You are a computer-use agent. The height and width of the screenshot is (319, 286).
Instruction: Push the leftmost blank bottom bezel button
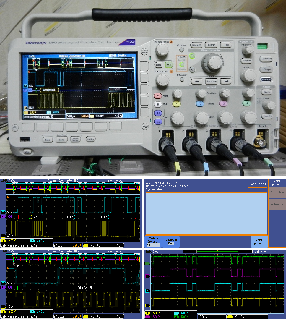click(x=28, y=127)
